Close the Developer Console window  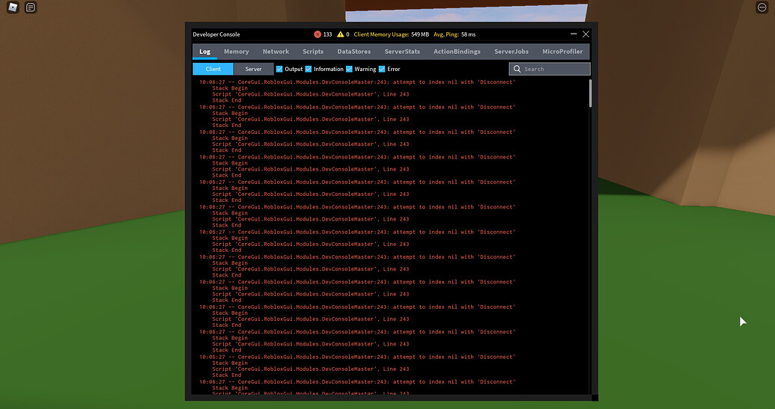[x=586, y=34]
